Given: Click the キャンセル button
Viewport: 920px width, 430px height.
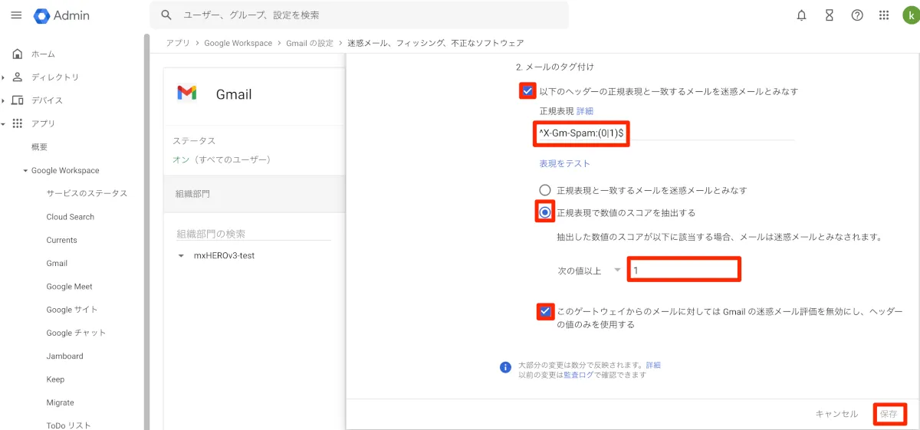Looking at the screenshot, I should point(836,414).
